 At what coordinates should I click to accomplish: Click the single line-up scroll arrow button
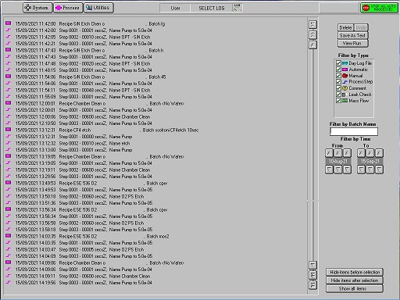coord(312,45)
